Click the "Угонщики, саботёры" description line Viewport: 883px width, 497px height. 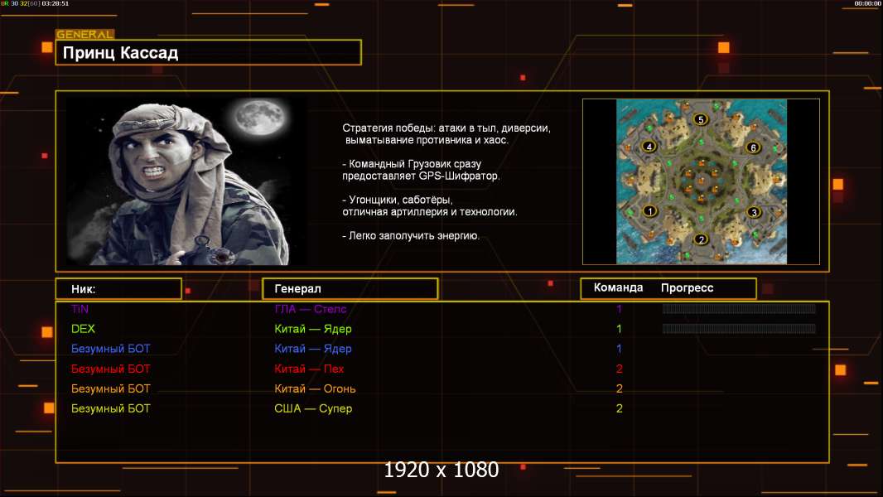[x=398, y=200]
